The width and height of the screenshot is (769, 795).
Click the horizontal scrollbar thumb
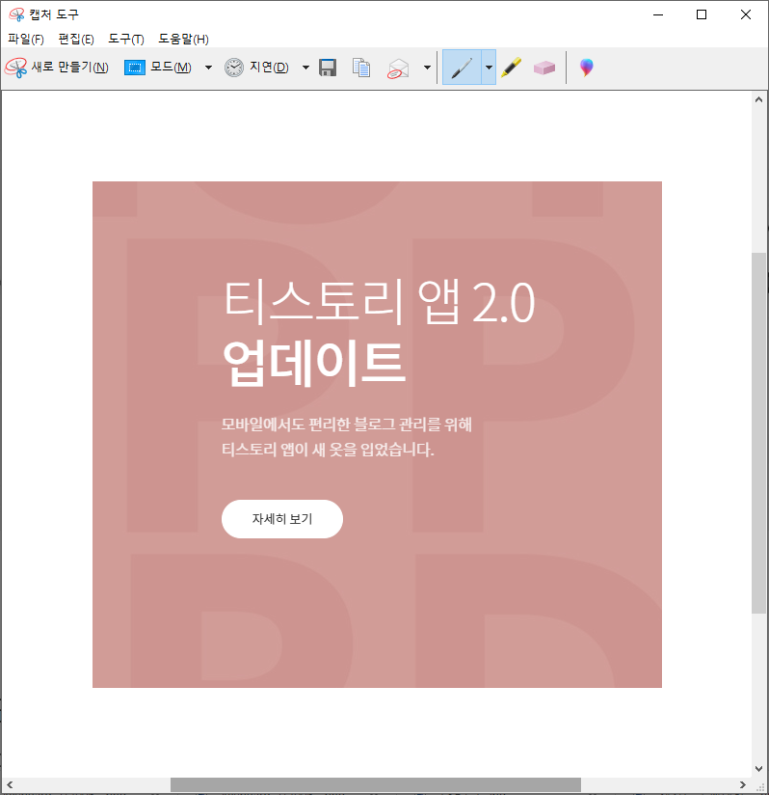click(x=376, y=784)
